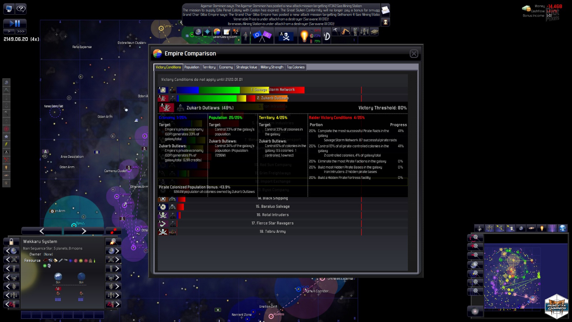The image size is (572, 322).
Task: Close the Empire Comparison window
Action: click(414, 54)
